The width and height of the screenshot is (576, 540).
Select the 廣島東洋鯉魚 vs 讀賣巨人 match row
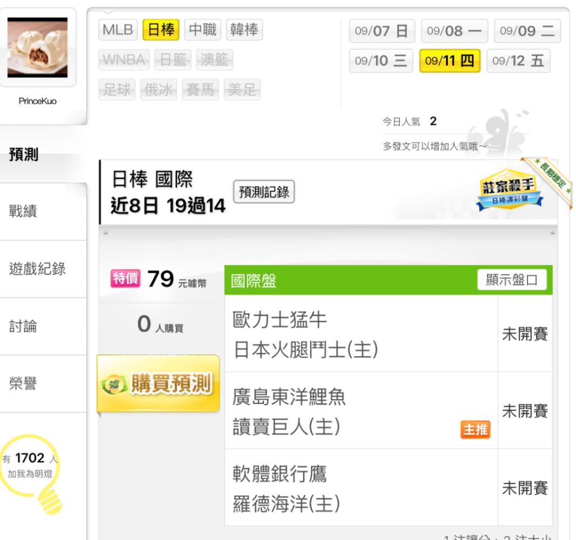(x=389, y=410)
